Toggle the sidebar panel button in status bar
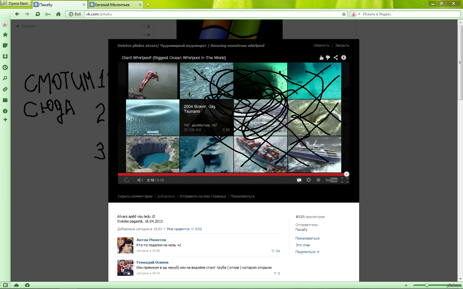 pyautogui.click(x=5, y=285)
